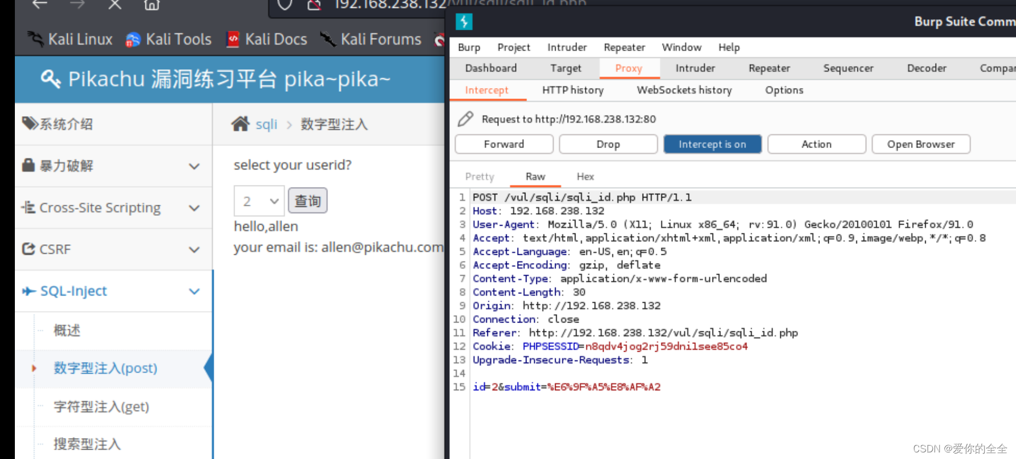Click the CSRF share icon

tap(28, 249)
